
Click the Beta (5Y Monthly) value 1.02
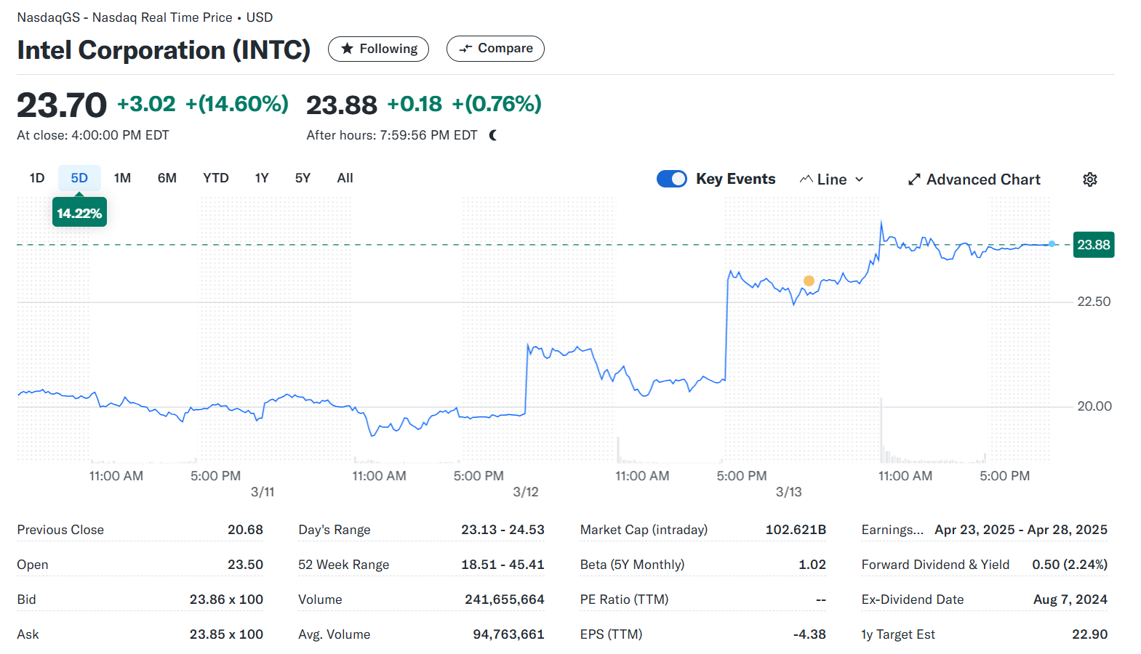[812, 565]
